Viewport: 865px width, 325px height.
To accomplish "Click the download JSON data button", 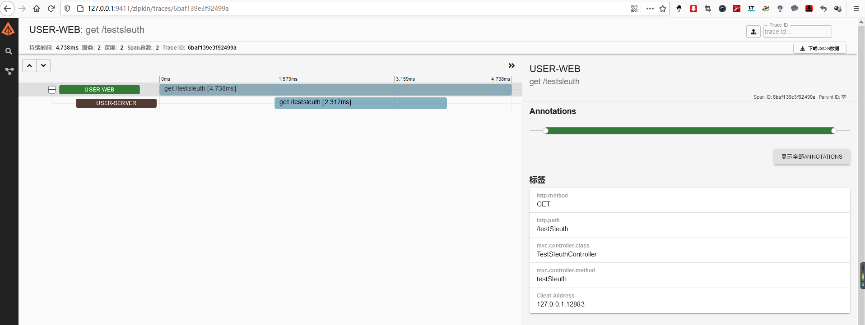I will click(819, 49).
